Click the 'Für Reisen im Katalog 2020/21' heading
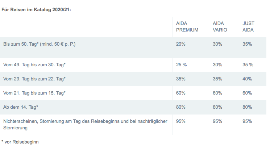 click(x=36, y=9)
